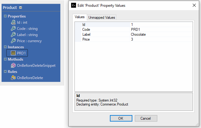This screenshot has height=128, width=201.
Task: Collapse the Instances section
Action: (5, 47)
